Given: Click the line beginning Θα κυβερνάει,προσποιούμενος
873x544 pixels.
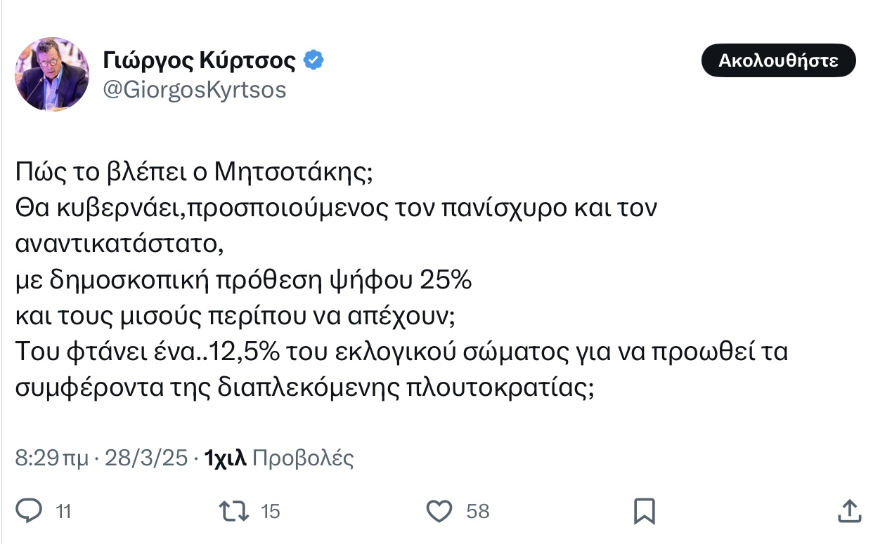Looking at the screenshot, I should (x=336, y=209).
